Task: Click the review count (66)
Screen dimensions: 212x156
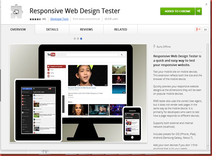Action: [x=44, y=19]
